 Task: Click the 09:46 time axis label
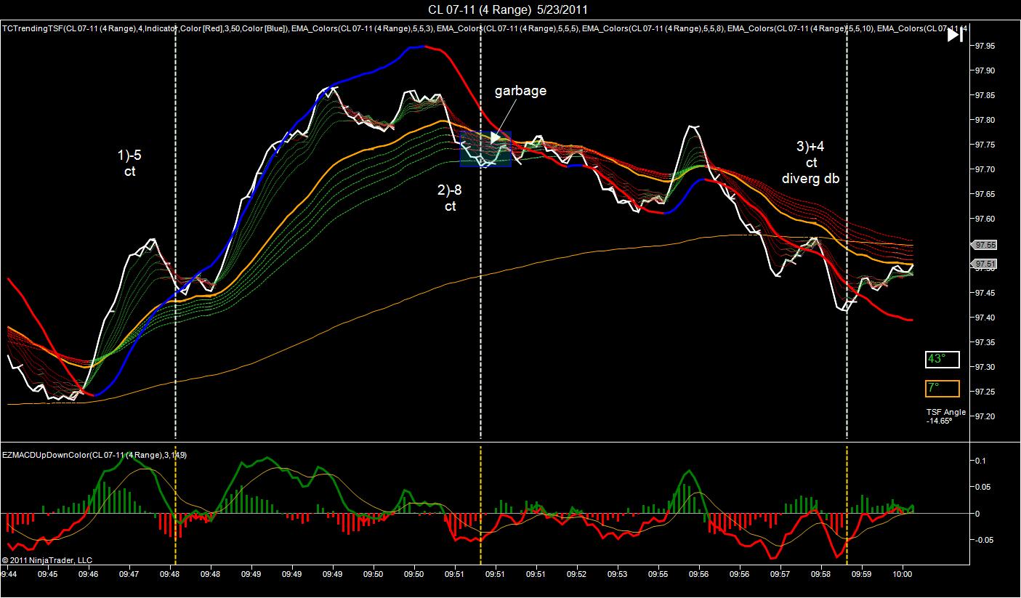[89, 574]
